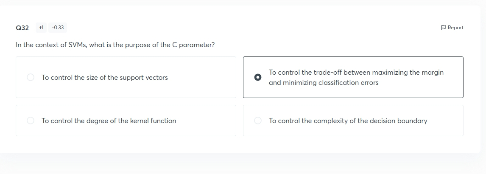Click the Report flag icon

(443, 28)
